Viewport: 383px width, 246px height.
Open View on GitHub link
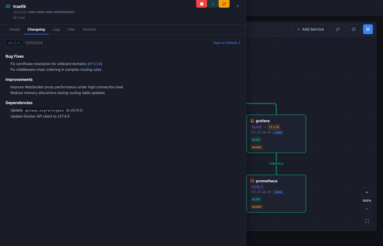[x=227, y=43]
